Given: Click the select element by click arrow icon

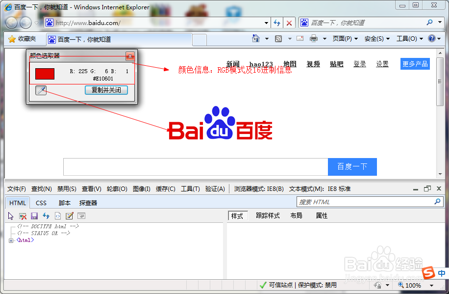Looking at the screenshot, I should [x=11, y=215].
